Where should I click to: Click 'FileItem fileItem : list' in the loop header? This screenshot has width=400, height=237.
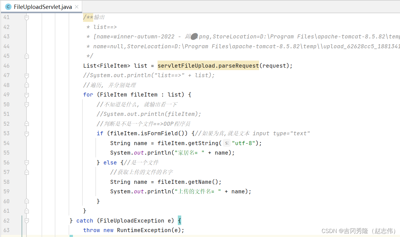click(x=141, y=95)
